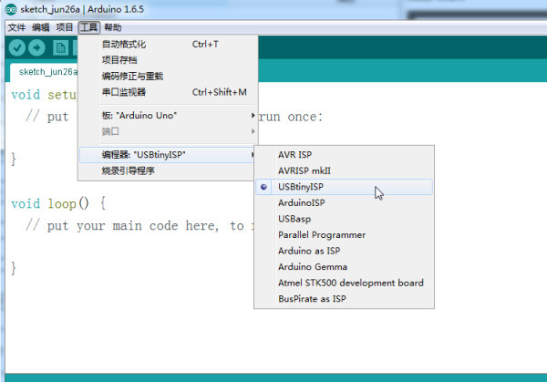Select BusPirate as ISP programmer
The image size is (547, 382).
point(344,299)
